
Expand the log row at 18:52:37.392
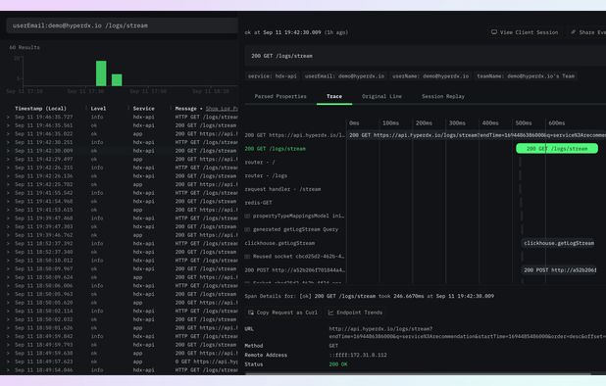click(8, 244)
